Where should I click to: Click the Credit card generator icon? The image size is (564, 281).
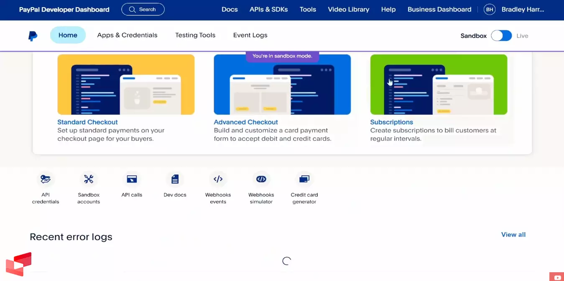[304, 179]
